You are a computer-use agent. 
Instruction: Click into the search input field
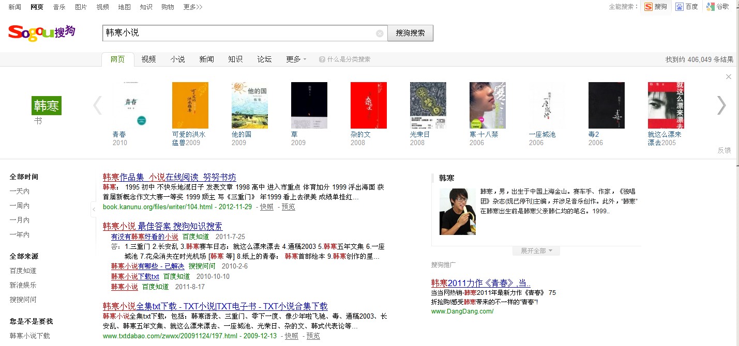[238, 33]
